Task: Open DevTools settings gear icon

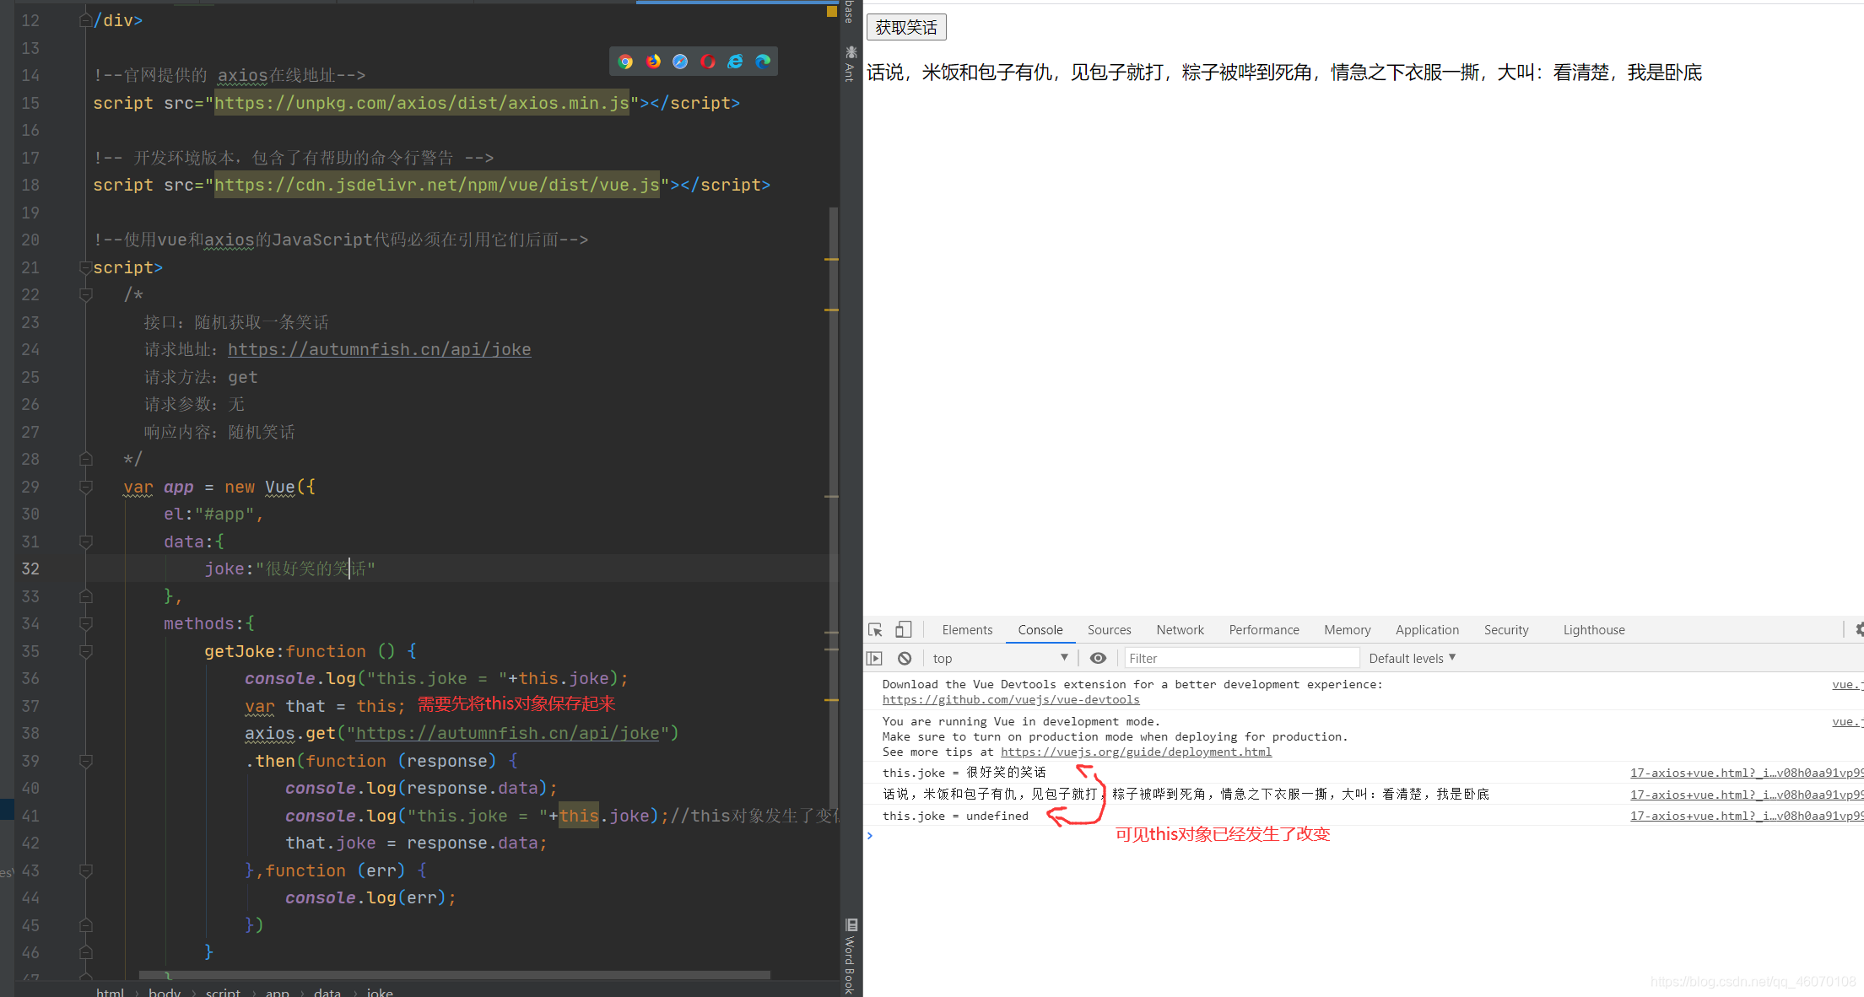Action: coord(1859,629)
